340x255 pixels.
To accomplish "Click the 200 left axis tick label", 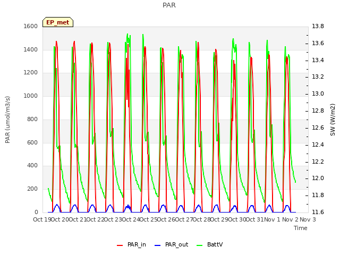I will point(32,189).
